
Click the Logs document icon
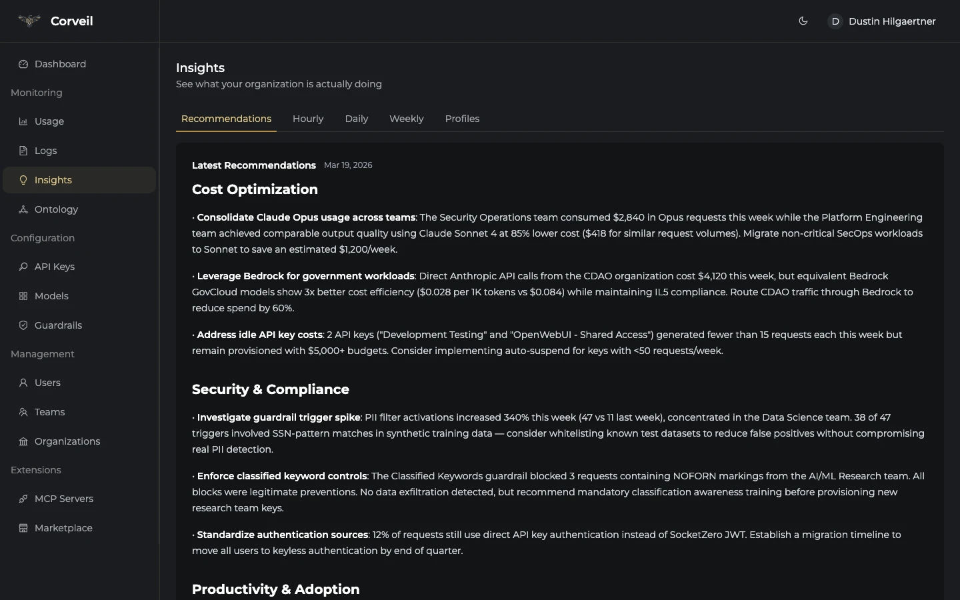[x=23, y=151]
